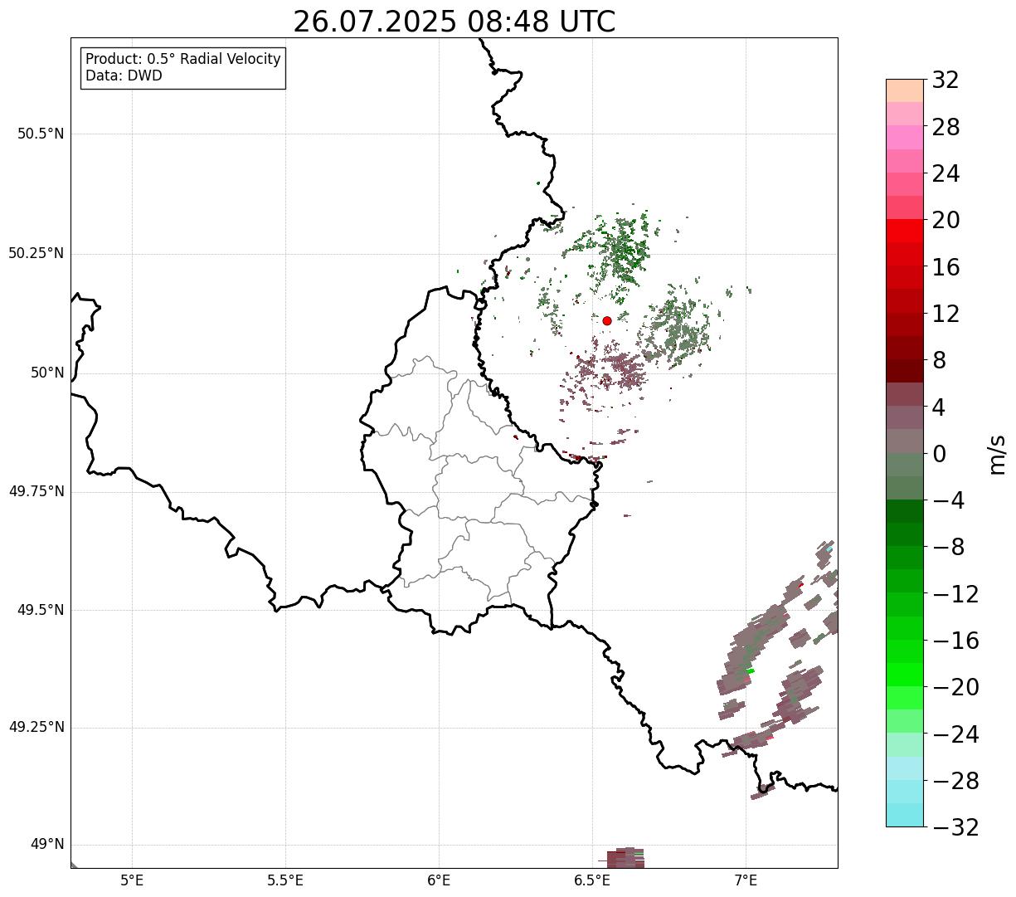1016x897 pixels.
Task: Click the 50.5°N latitude label
Action: (x=41, y=134)
